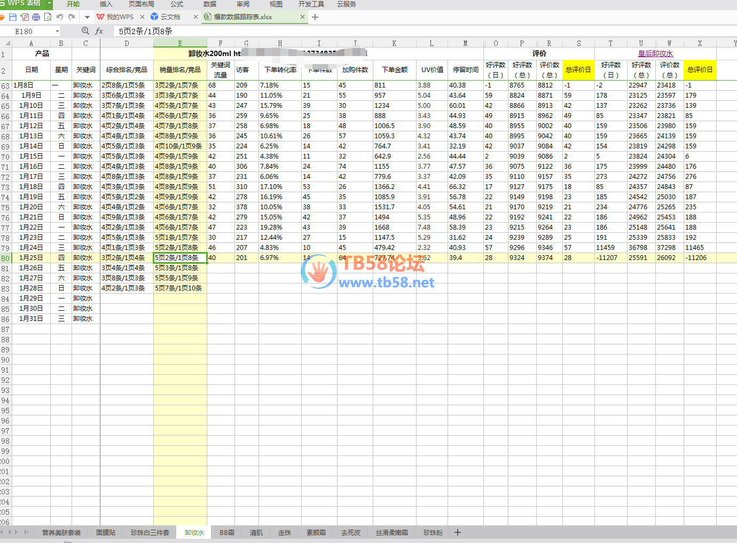Click the UV价值 header cell
Viewport: 737px width, 543px height.
click(x=432, y=70)
